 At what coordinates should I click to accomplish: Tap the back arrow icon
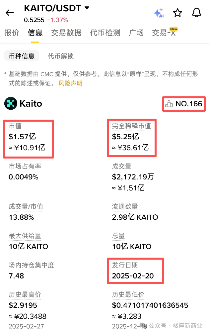10,13
